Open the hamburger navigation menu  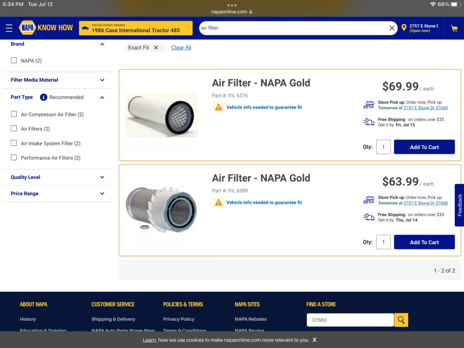[x=9, y=28]
